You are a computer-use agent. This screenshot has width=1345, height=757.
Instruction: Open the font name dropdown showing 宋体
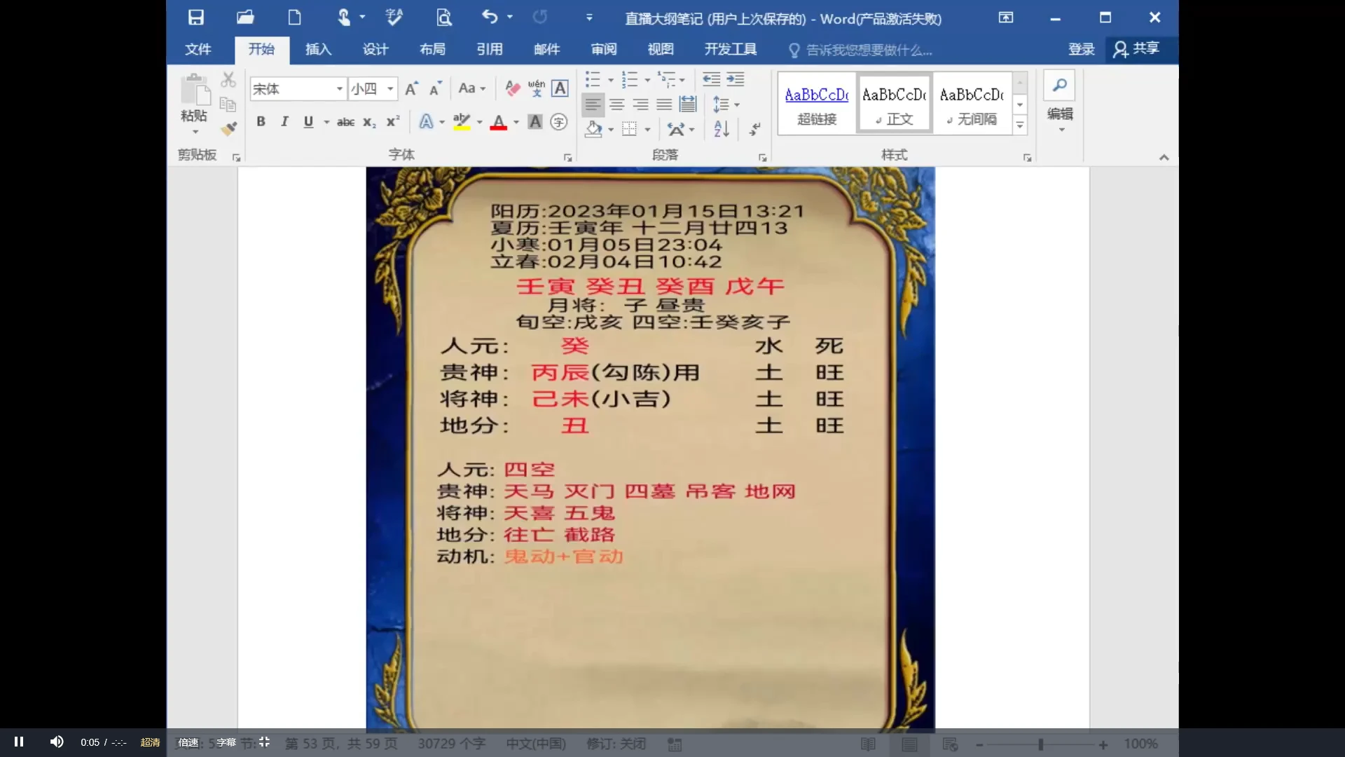coord(339,89)
